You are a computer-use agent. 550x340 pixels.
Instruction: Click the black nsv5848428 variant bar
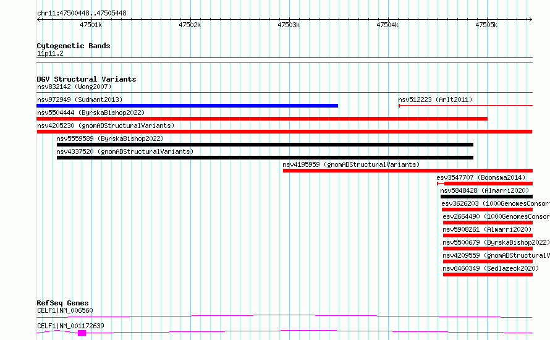486,197
